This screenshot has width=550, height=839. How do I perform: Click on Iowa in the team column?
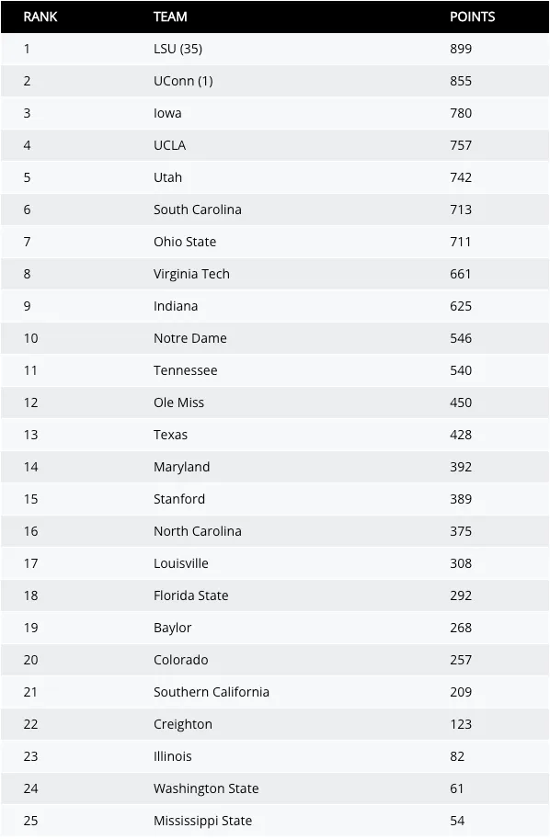[x=167, y=113]
